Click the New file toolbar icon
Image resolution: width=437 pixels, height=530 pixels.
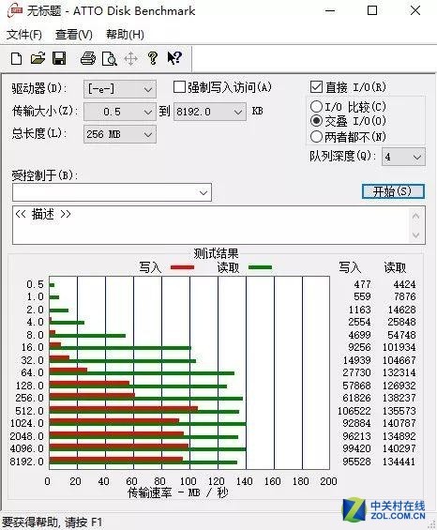tap(16, 58)
